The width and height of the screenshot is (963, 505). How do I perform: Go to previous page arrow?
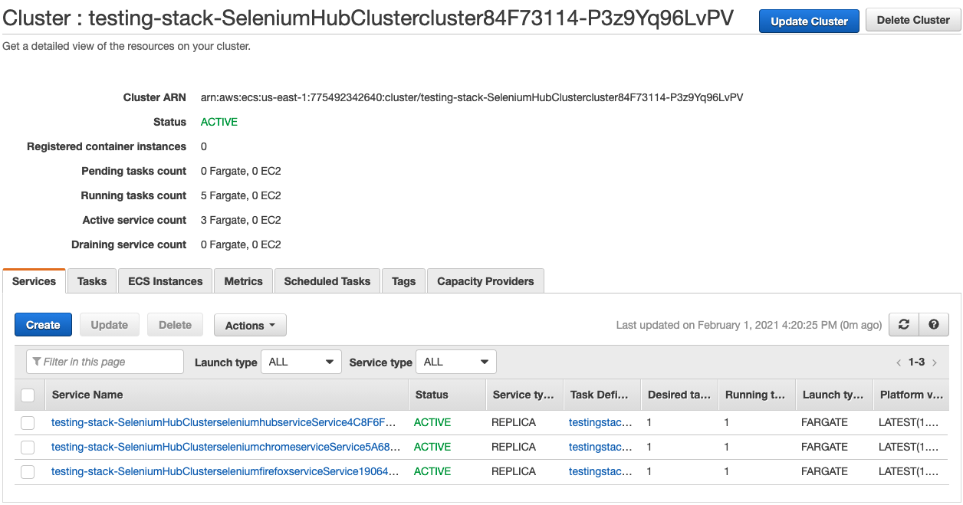point(899,362)
